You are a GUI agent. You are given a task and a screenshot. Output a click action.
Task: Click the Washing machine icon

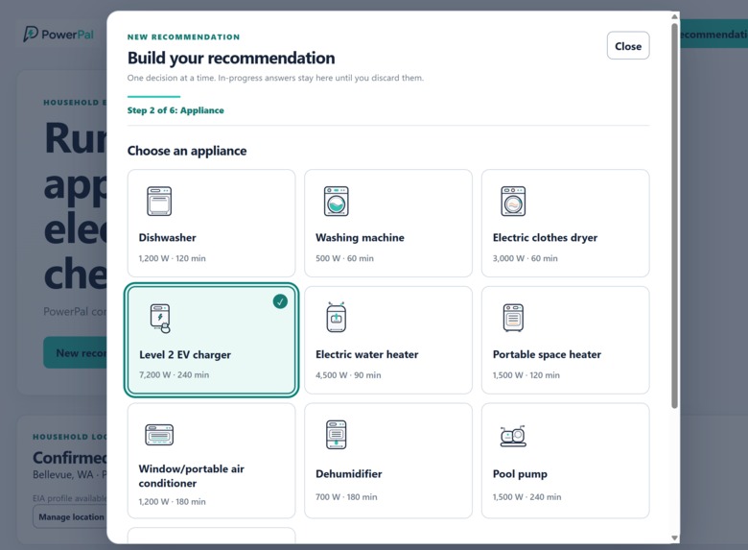[x=337, y=201]
